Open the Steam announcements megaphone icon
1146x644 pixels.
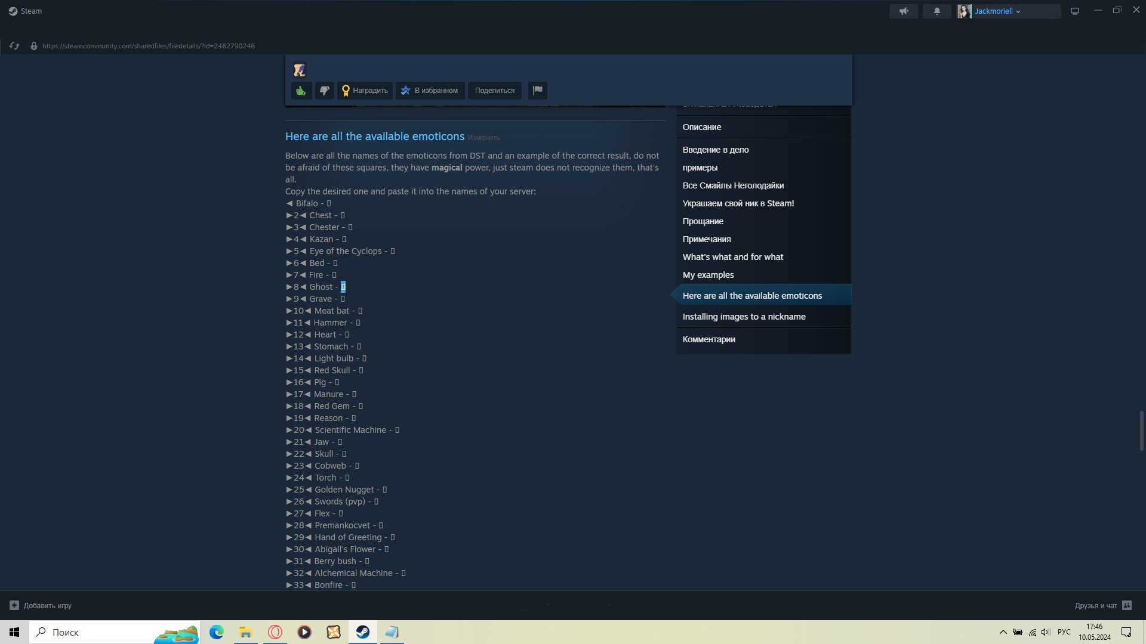coord(903,11)
